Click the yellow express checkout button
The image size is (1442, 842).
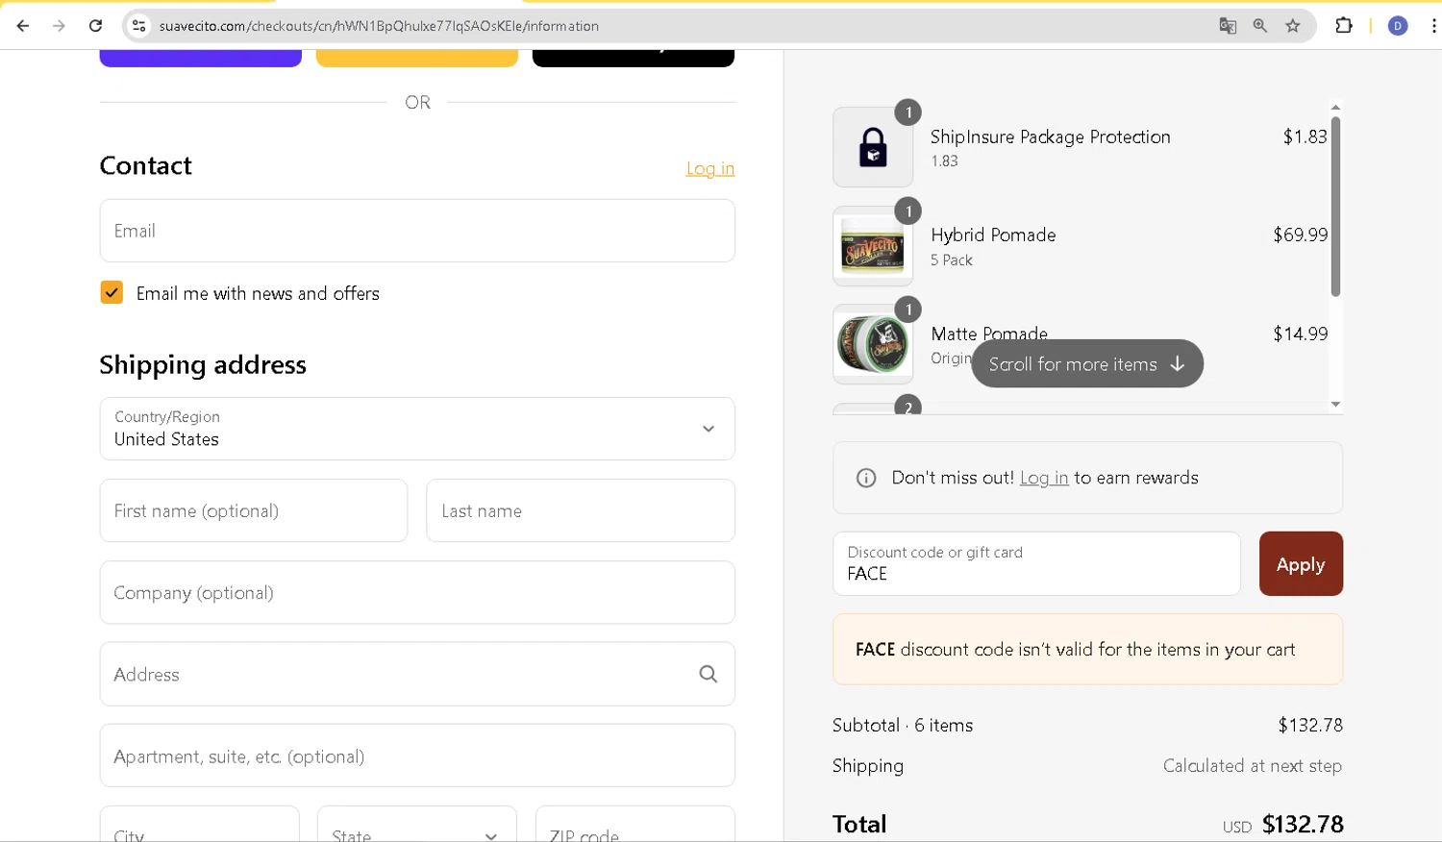(x=417, y=58)
